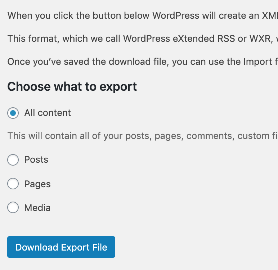The height and width of the screenshot is (270, 278).
Task: Click the 'Media' label text
Action: (37, 208)
